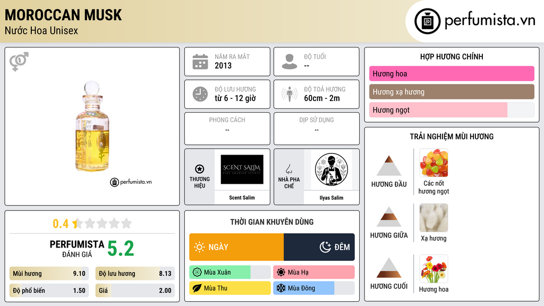Screen dimensions: 544x306
Task: Click the first rating star
Action: pyautogui.click(x=77, y=223)
